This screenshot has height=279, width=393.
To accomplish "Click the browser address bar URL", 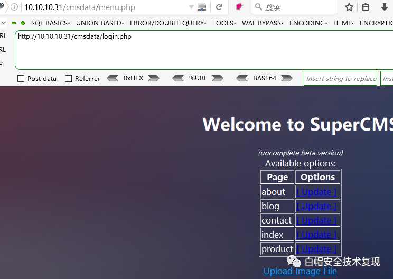I will click(x=80, y=7).
